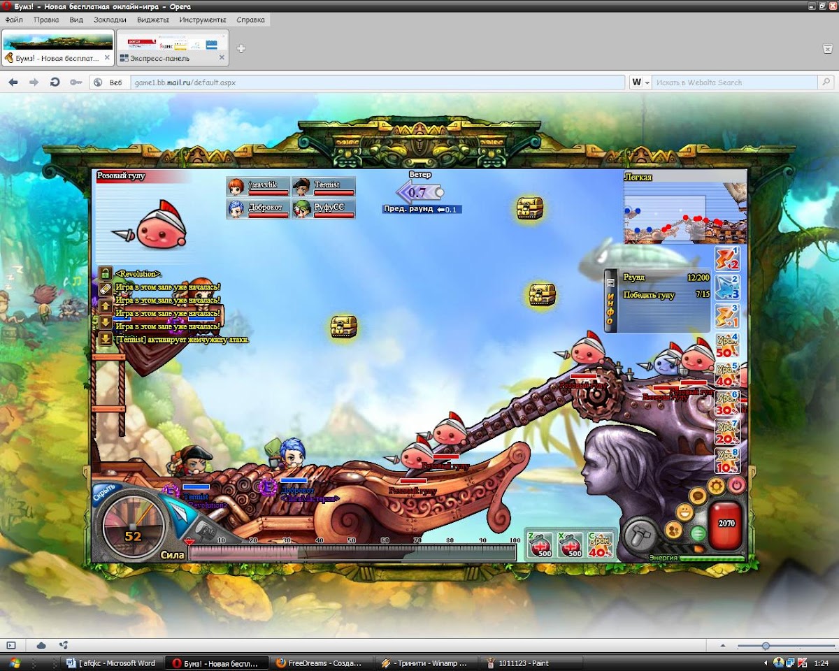
Task: Activate damage 40% item slot 5
Action: (x=726, y=375)
